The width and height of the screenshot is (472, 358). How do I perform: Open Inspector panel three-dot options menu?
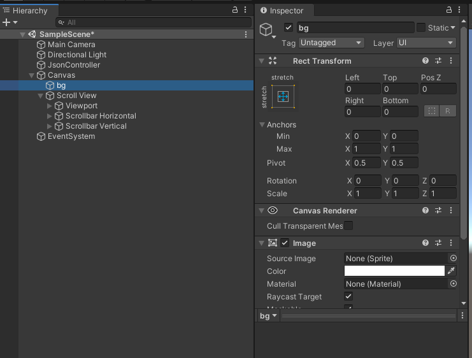click(x=459, y=10)
